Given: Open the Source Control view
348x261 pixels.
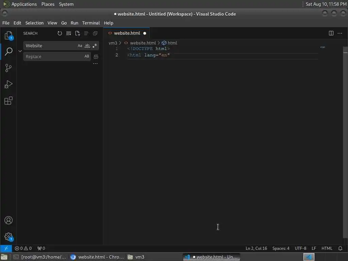Looking at the screenshot, I should [x=8, y=68].
